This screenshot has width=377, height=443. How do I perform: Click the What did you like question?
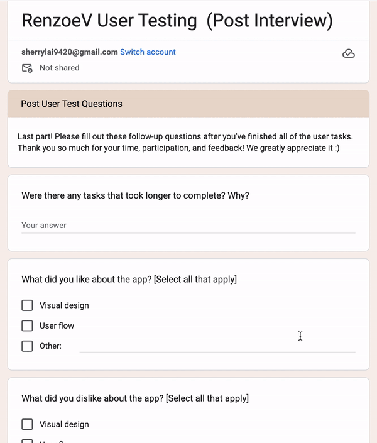(x=129, y=280)
